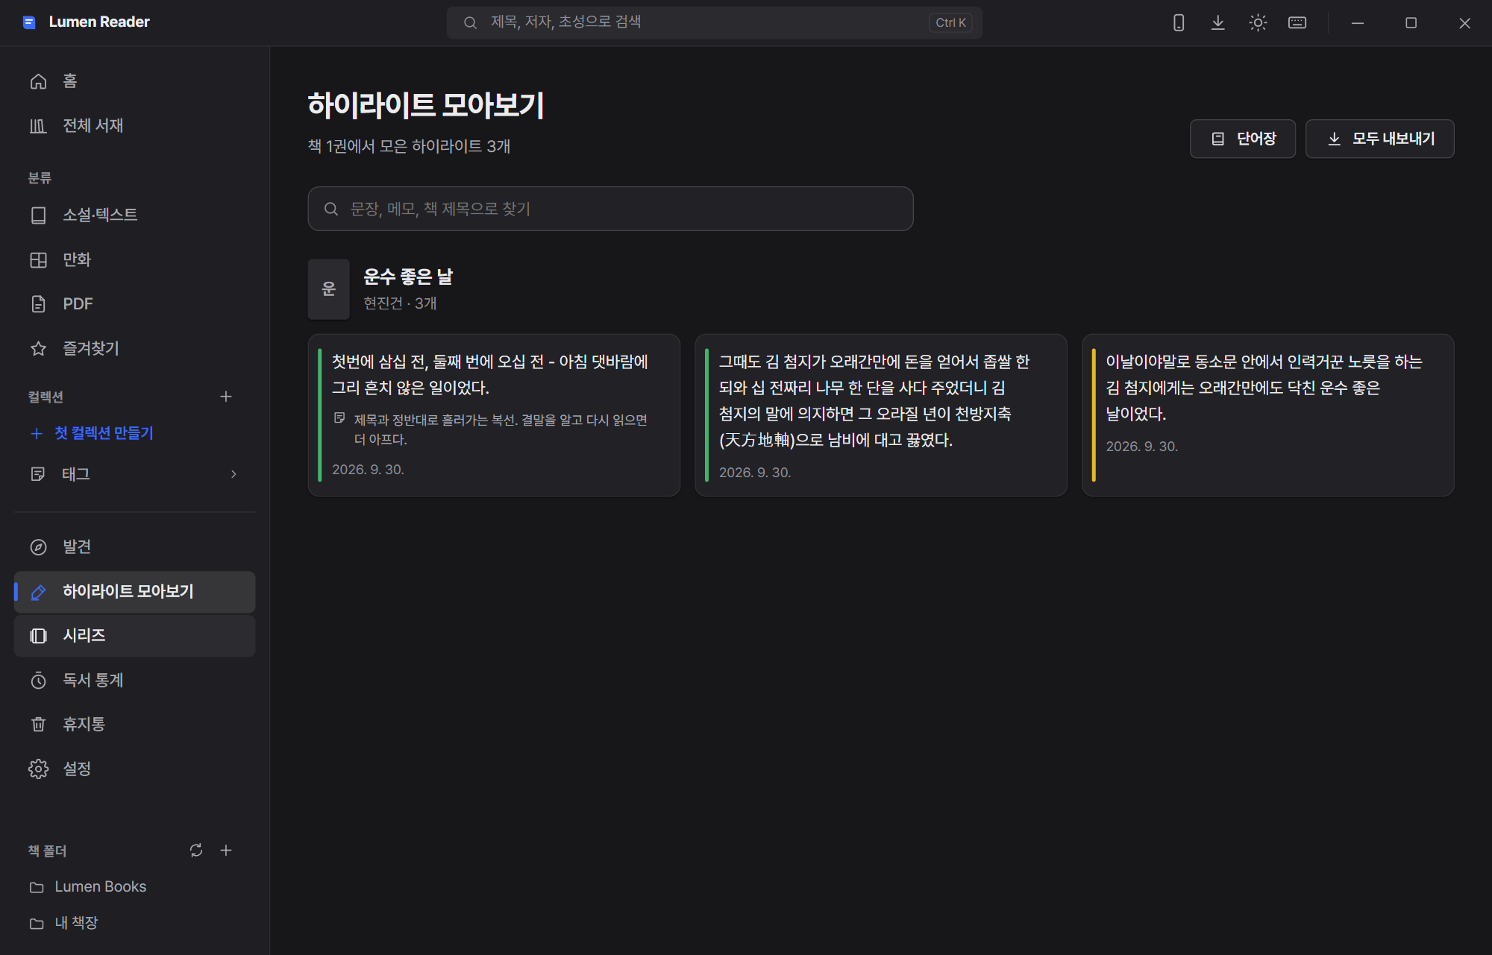Open the 발견 discover page

coord(134,547)
